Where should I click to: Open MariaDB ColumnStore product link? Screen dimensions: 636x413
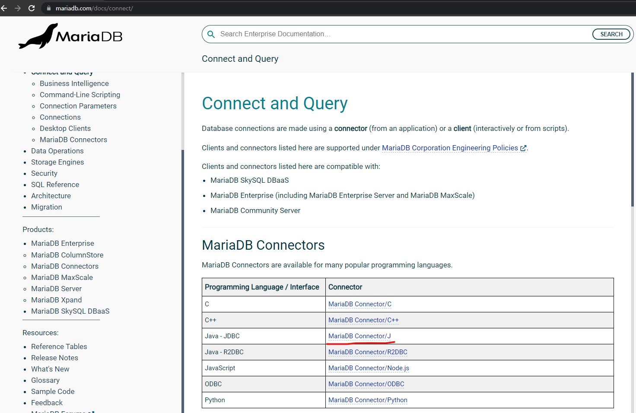tap(67, 255)
